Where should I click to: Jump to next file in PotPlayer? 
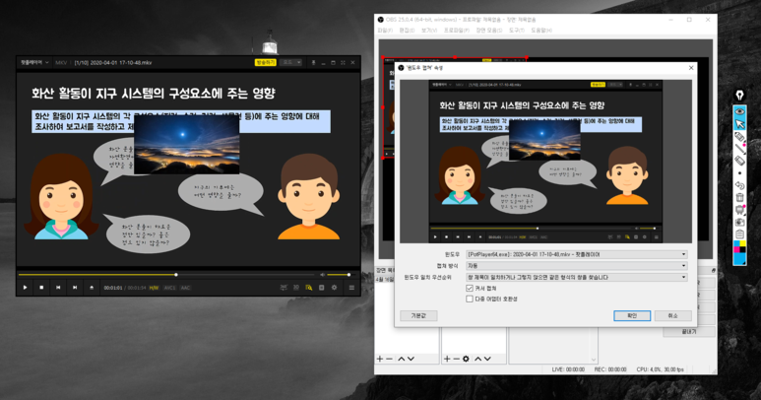point(75,288)
